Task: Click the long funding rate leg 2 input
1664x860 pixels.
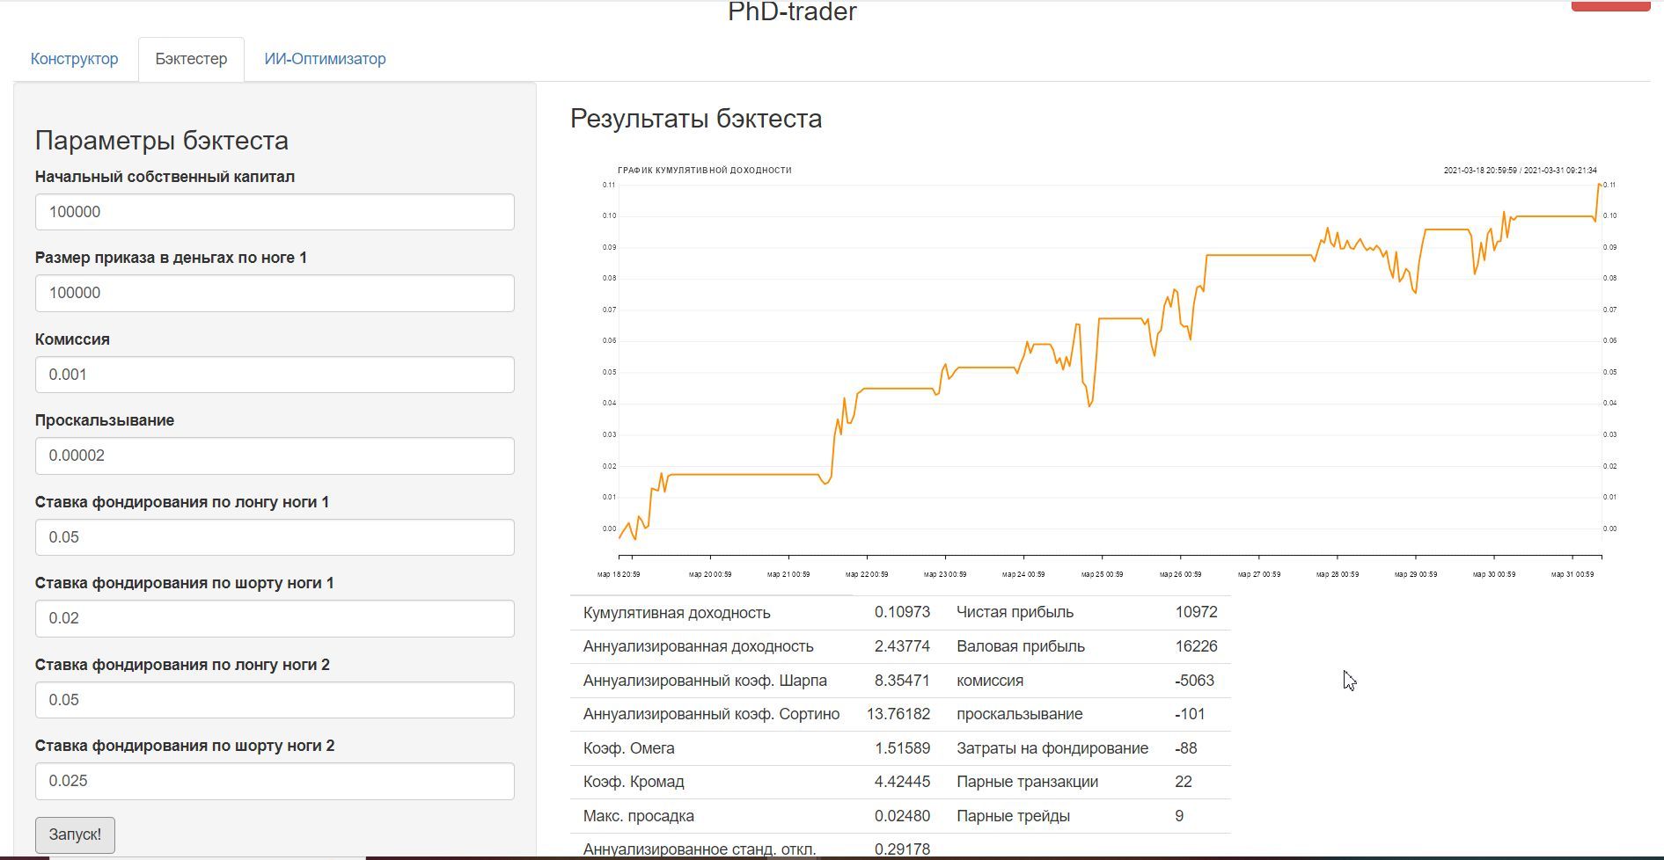Action: pyautogui.click(x=275, y=700)
